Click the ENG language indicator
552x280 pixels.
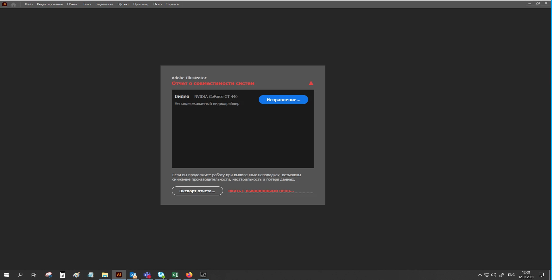(511, 275)
